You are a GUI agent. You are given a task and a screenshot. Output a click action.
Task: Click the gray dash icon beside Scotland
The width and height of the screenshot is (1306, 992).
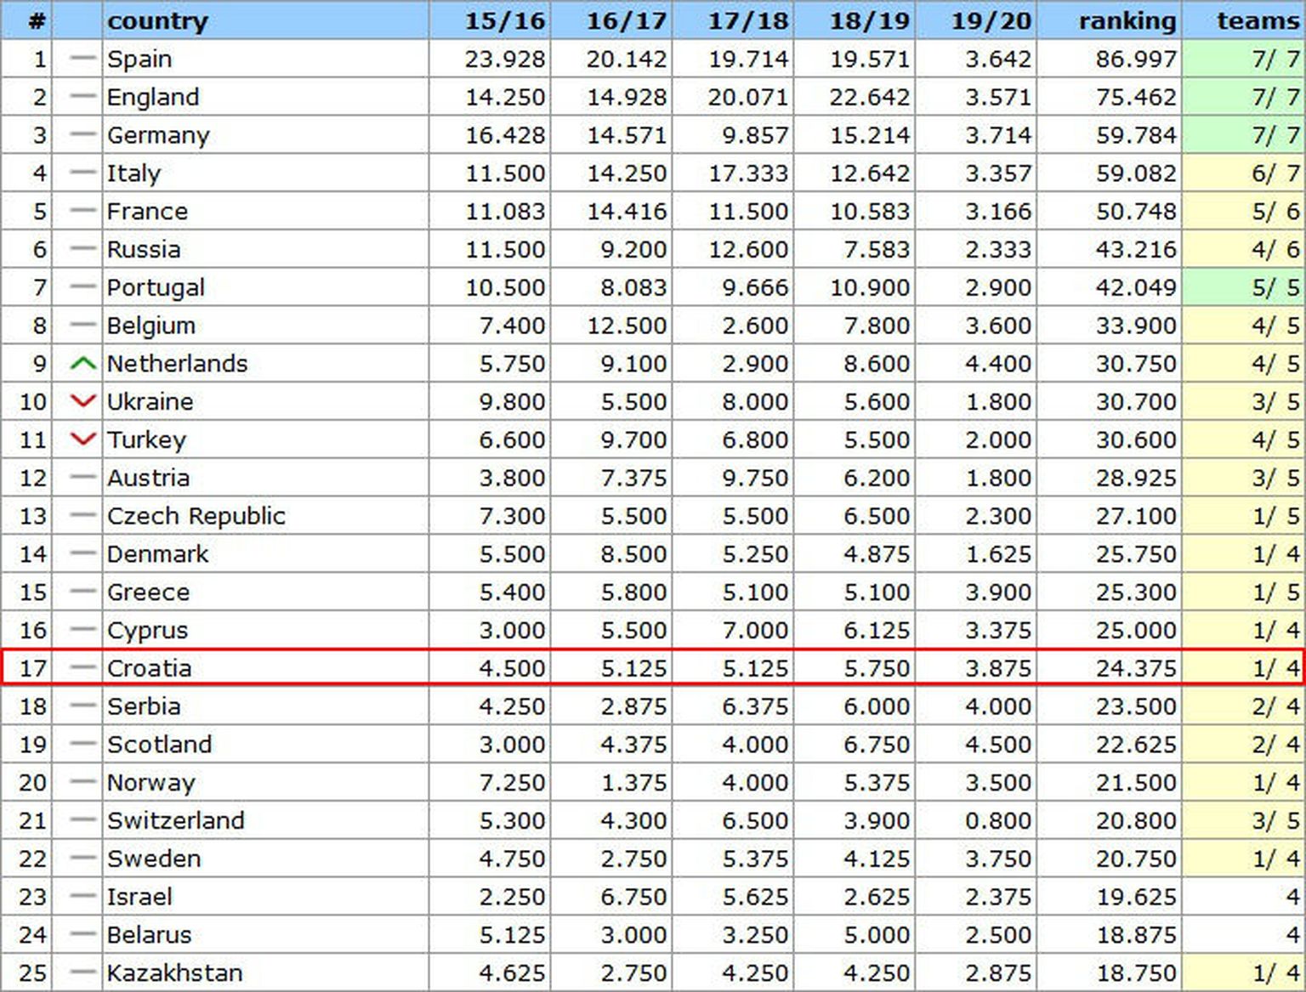click(82, 744)
